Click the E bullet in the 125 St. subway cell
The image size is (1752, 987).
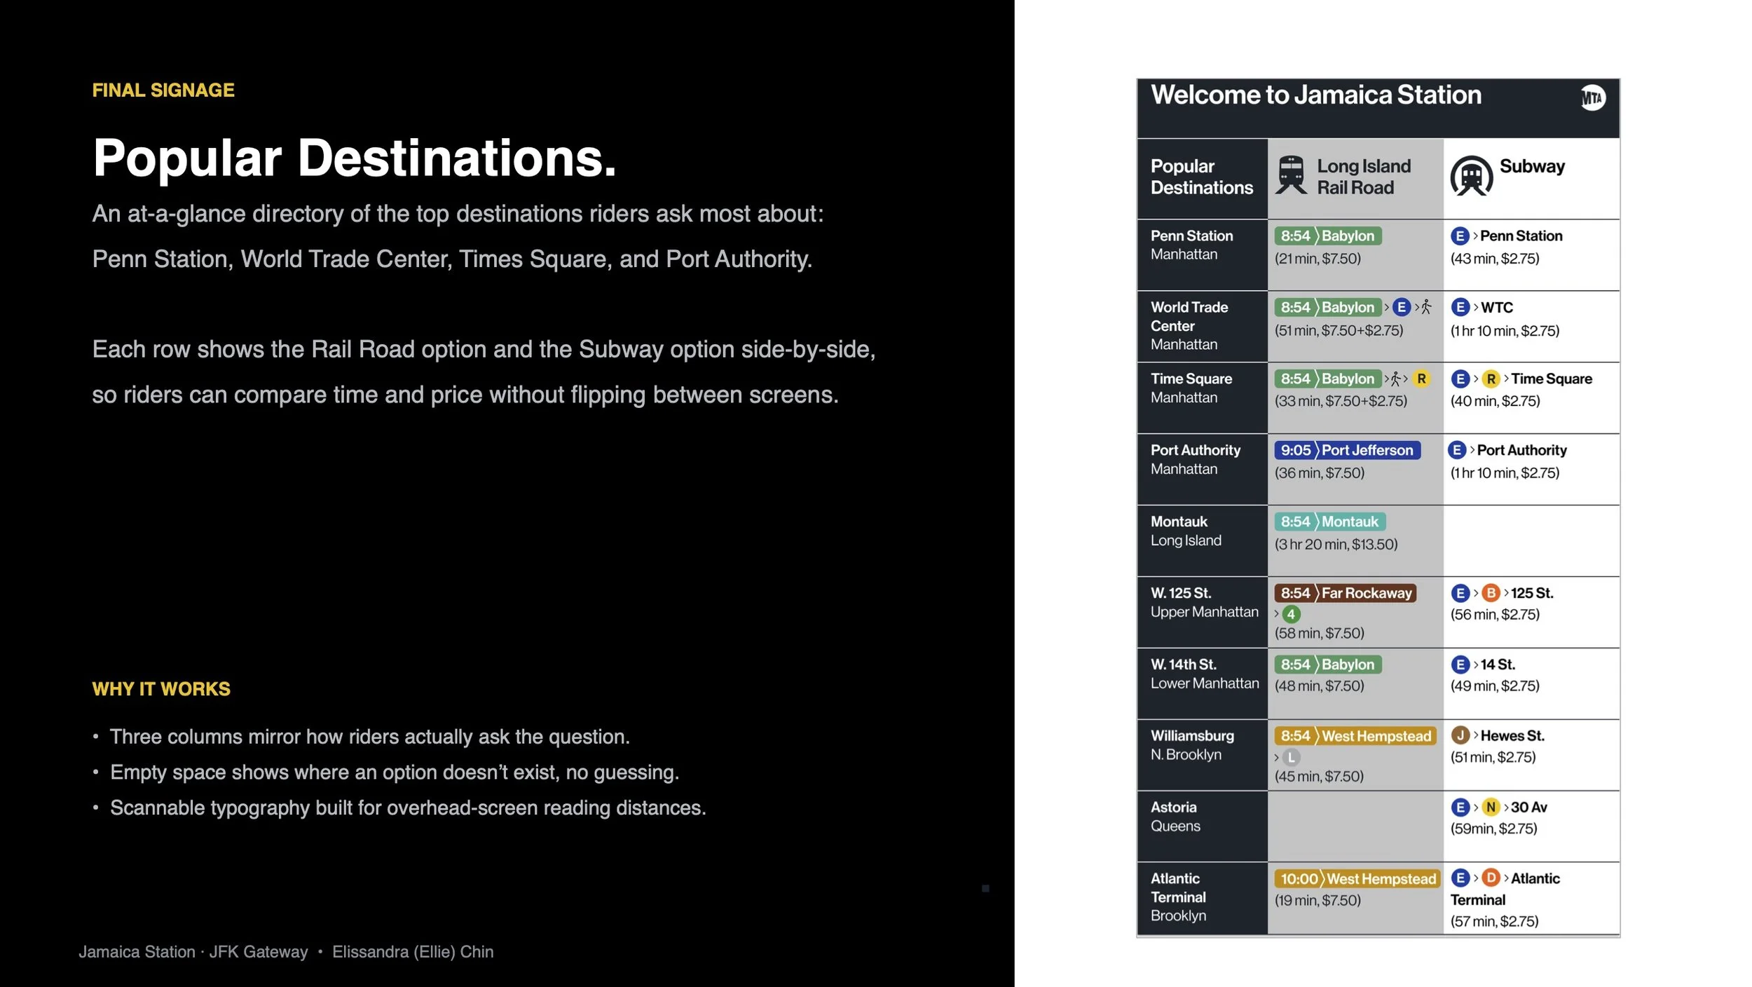pyautogui.click(x=1460, y=593)
